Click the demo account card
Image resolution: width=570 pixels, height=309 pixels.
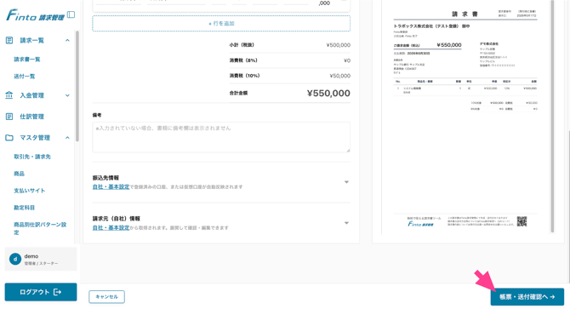41,259
